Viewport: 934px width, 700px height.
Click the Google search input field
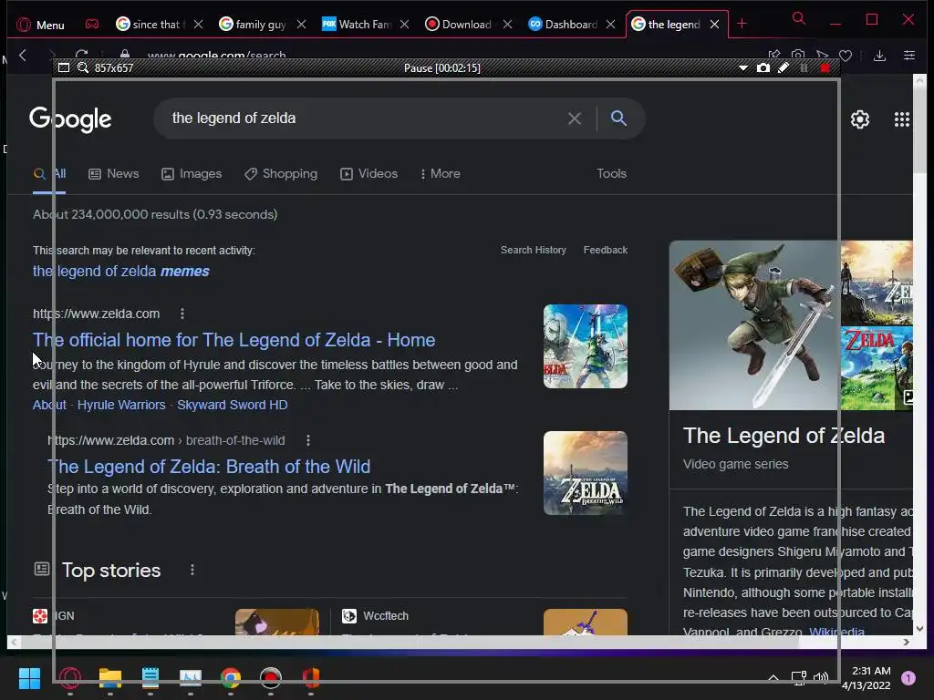[x=363, y=118]
